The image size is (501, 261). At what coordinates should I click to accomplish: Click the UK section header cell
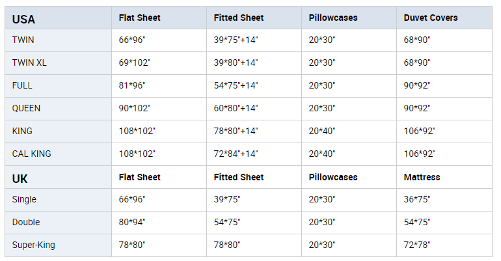coord(20,178)
